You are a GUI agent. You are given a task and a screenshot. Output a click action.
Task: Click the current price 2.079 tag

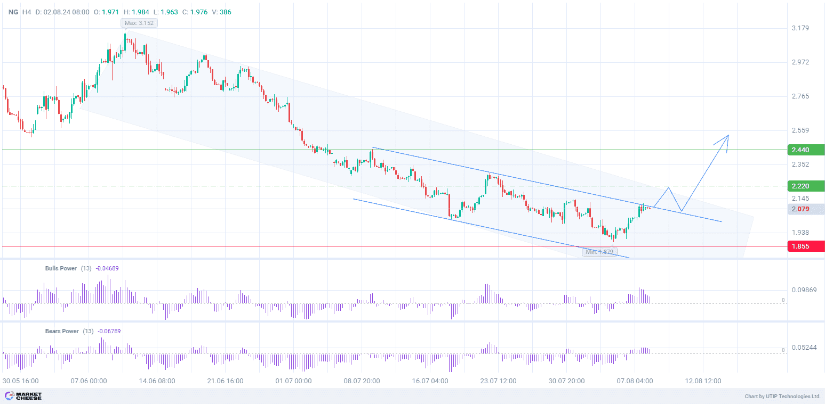pyautogui.click(x=806, y=209)
